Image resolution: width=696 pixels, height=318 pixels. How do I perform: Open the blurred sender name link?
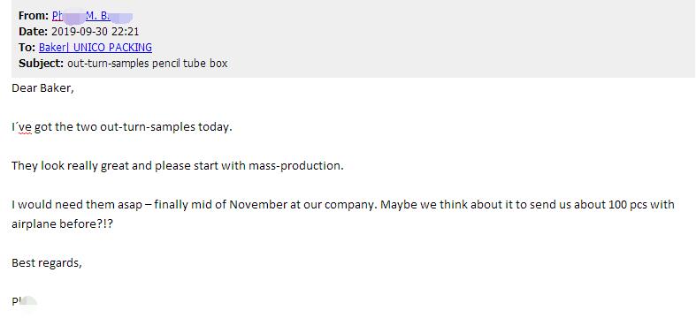[92, 16]
